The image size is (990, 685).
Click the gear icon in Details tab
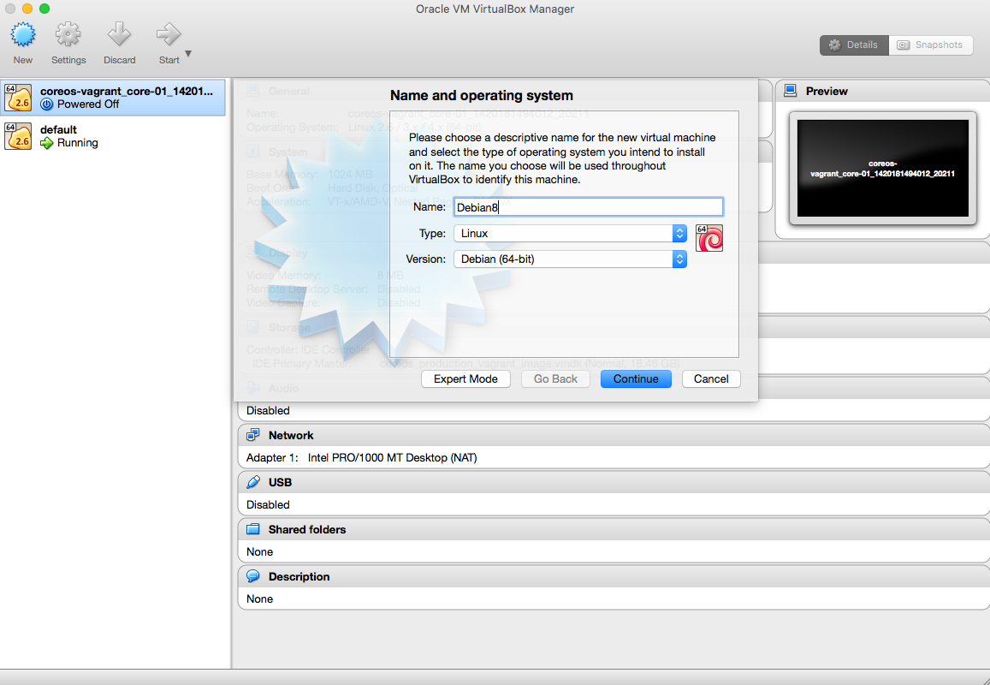(834, 45)
